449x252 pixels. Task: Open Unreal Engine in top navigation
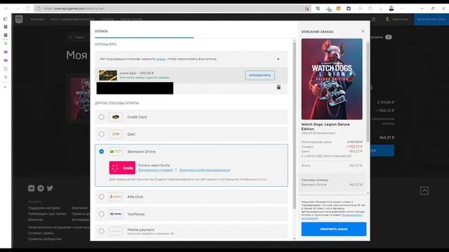tap(131, 19)
